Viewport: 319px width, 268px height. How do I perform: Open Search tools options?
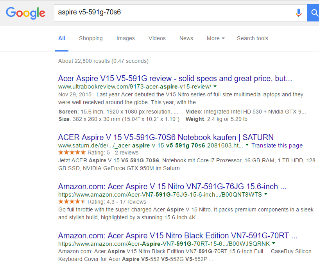click(x=253, y=38)
